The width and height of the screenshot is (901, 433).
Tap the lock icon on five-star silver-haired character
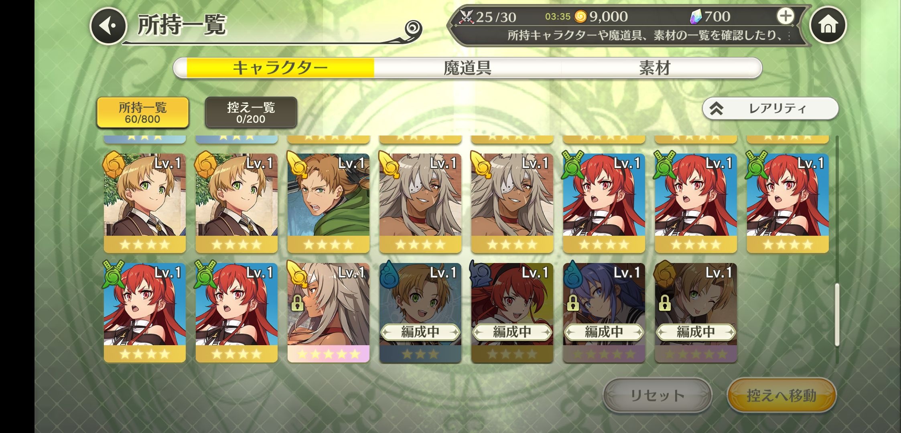pos(297,303)
